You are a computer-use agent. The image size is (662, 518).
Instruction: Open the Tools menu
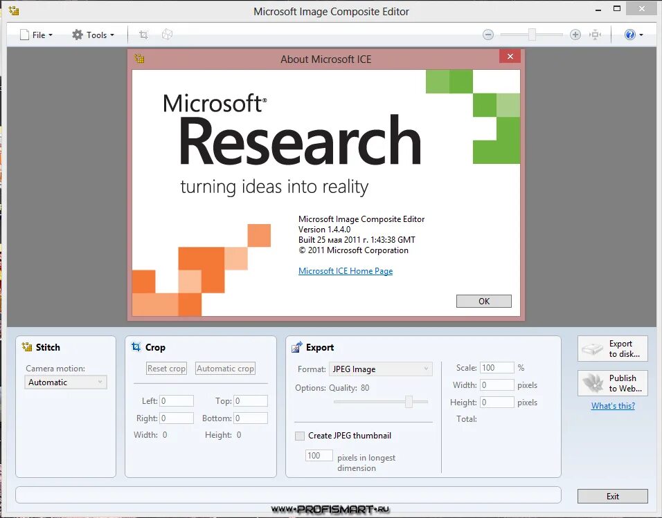pyautogui.click(x=93, y=35)
